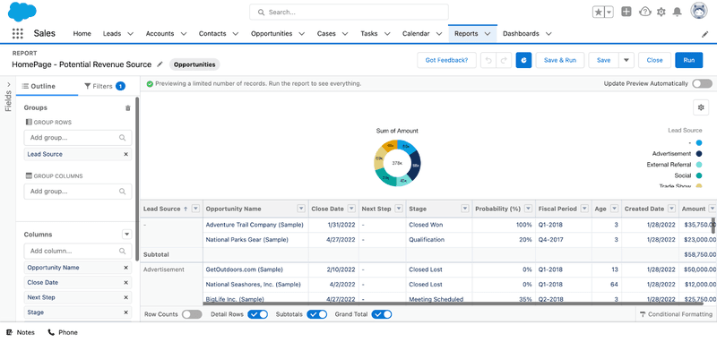Switch to the Filters tab
Viewport: 717px width, 342px height.
105,86
